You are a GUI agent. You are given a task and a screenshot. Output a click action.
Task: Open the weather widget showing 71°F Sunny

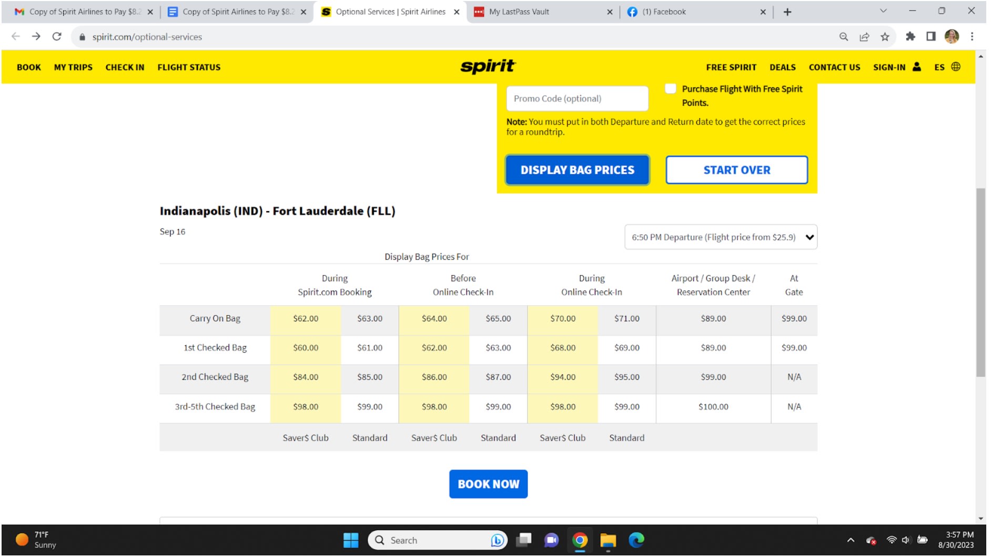pyautogui.click(x=36, y=541)
